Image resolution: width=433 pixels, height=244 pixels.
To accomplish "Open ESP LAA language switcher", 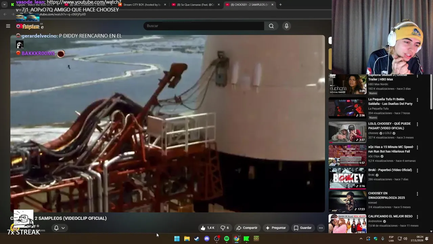I will click(391, 239).
